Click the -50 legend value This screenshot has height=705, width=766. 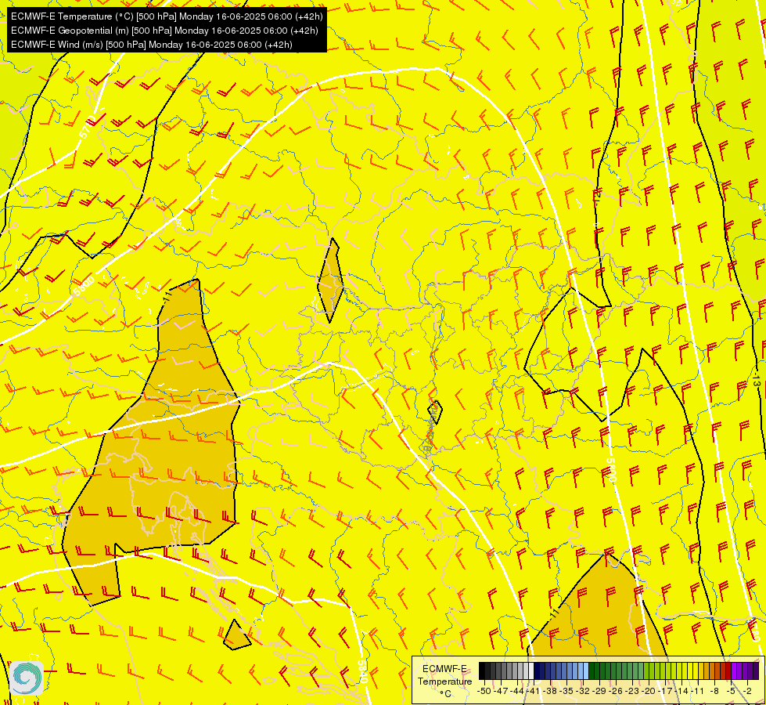click(x=484, y=691)
